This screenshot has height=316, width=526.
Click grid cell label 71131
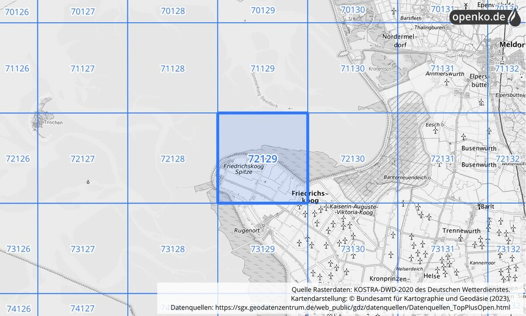[x=442, y=68]
